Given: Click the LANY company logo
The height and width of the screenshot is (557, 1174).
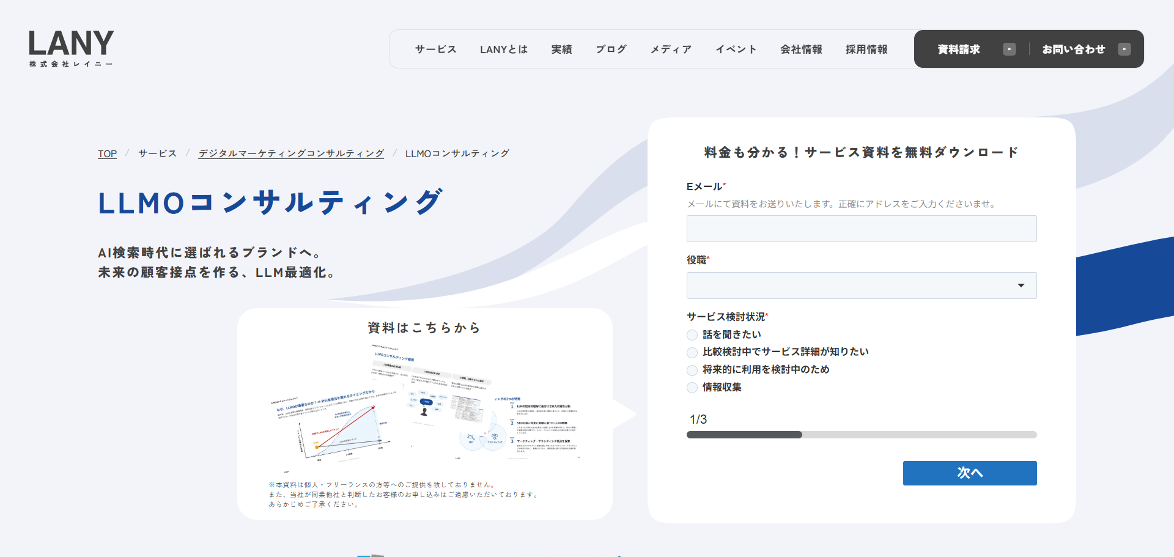Looking at the screenshot, I should (x=70, y=48).
